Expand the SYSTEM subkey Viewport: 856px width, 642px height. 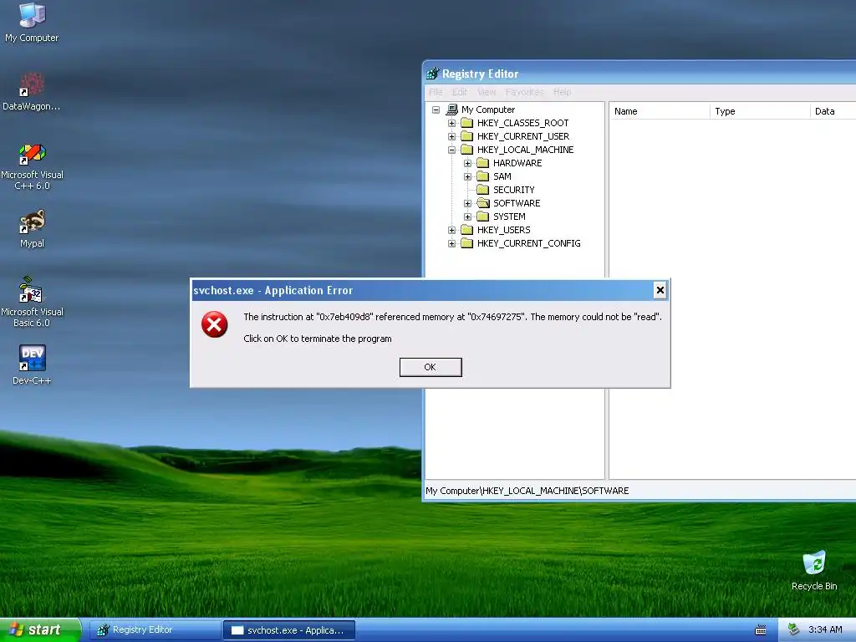pyautogui.click(x=467, y=217)
